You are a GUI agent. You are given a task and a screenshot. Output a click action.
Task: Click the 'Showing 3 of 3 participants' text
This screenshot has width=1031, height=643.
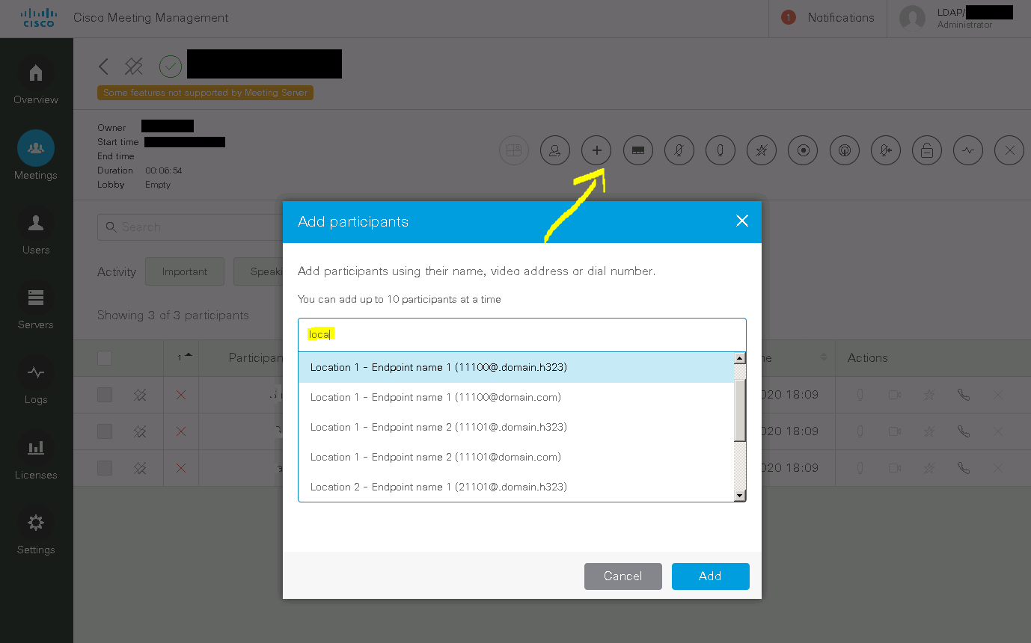[173, 315]
